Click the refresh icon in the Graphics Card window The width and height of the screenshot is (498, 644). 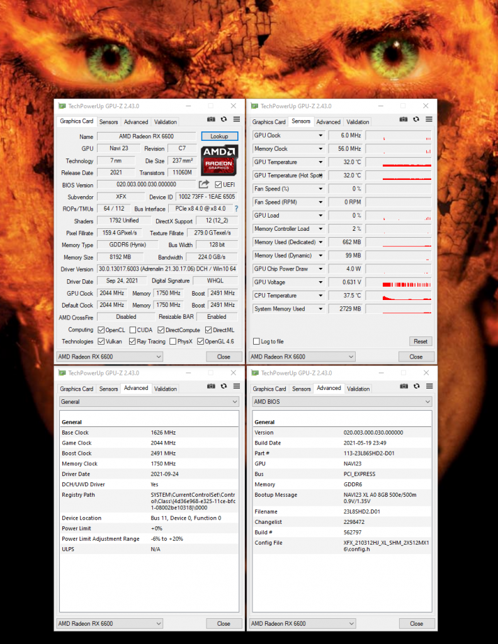[224, 119]
